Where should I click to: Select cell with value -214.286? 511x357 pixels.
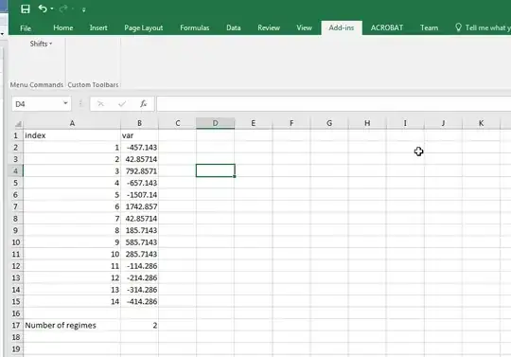[x=139, y=277]
